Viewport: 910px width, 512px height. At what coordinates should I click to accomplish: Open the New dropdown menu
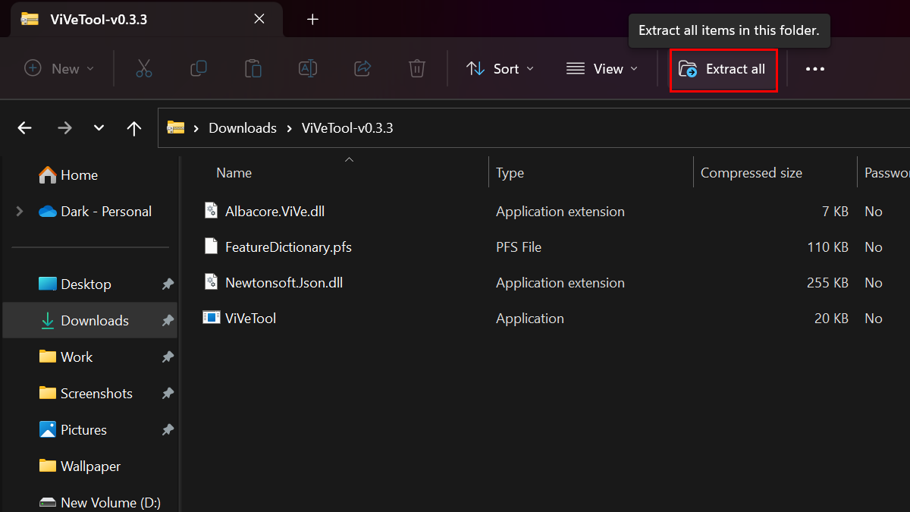pyautogui.click(x=60, y=69)
